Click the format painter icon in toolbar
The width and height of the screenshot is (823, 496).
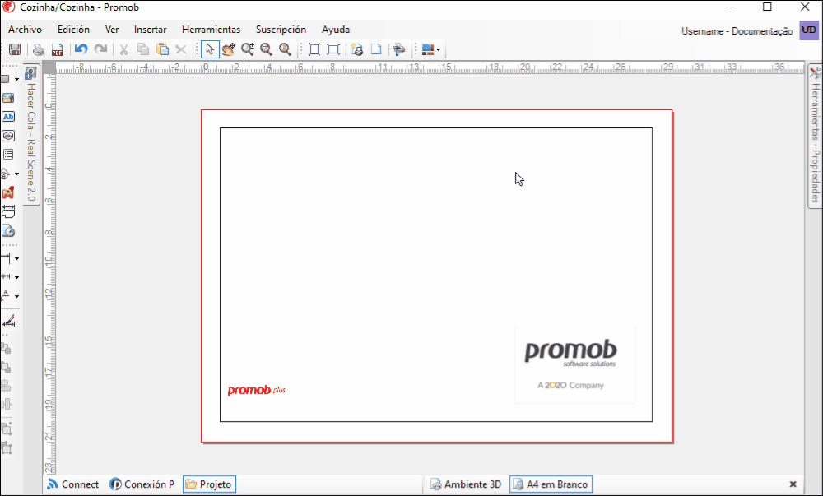coord(399,49)
